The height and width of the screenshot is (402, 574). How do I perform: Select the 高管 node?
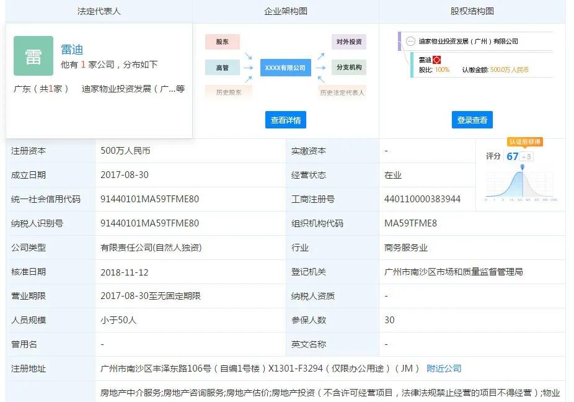pos(222,66)
